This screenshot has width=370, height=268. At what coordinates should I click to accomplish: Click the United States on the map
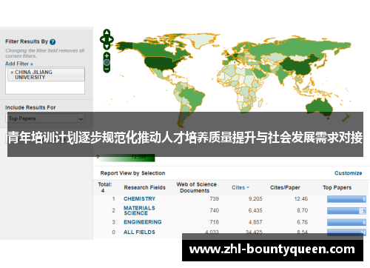click(x=160, y=63)
